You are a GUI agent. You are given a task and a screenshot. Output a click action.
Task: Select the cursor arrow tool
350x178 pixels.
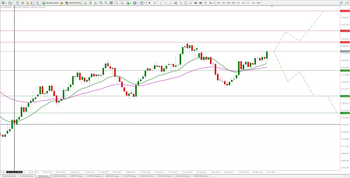[150, 3]
